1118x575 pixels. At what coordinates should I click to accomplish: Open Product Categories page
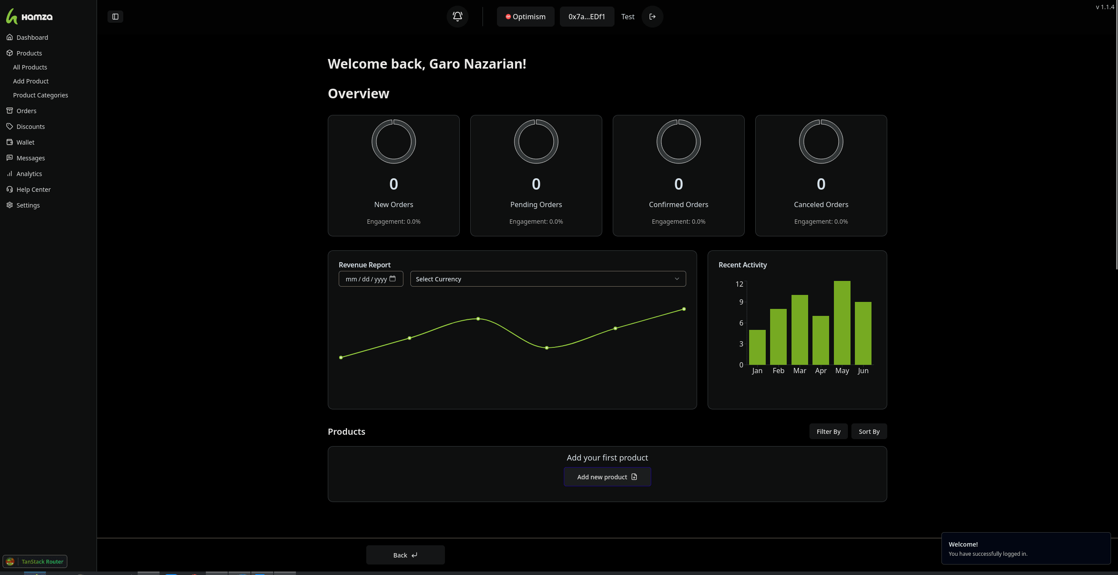(40, 95)
